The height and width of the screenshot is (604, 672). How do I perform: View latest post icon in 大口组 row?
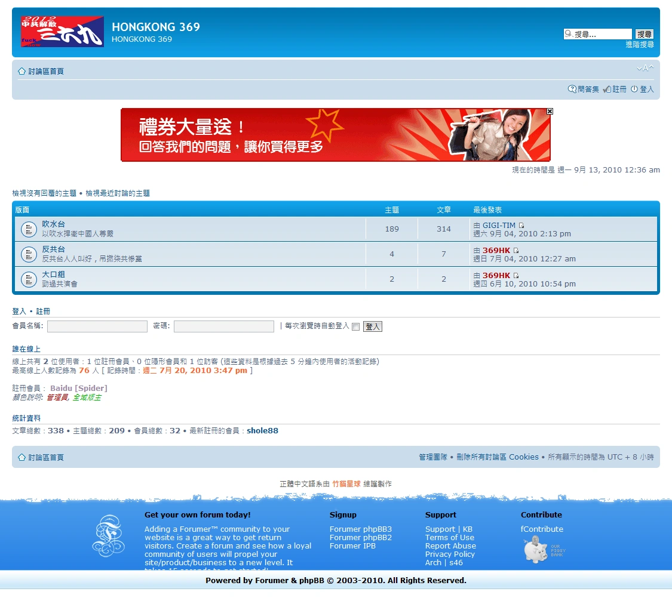[x=516, y=276]
